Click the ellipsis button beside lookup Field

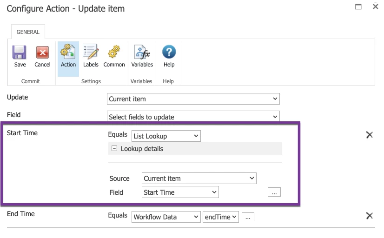274,192
